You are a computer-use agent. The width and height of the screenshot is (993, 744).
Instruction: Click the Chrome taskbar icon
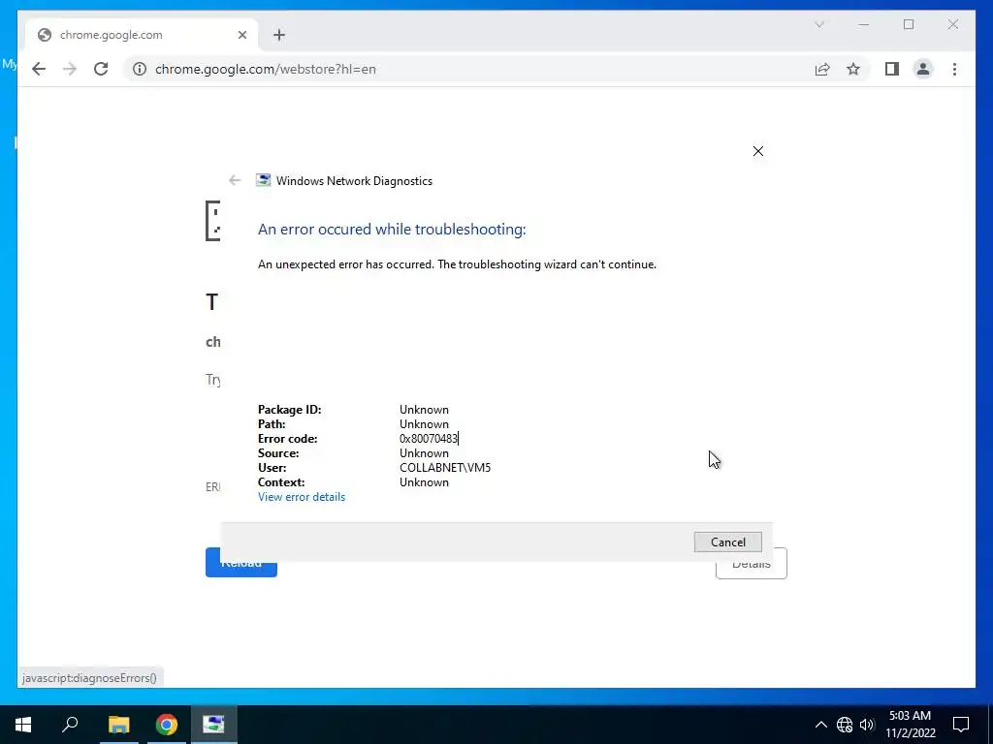[x=167, y=725]
